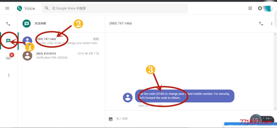Open the hamburger main menu
The width and height of the screenshot is (277, 128).
(x=7, y=8)
